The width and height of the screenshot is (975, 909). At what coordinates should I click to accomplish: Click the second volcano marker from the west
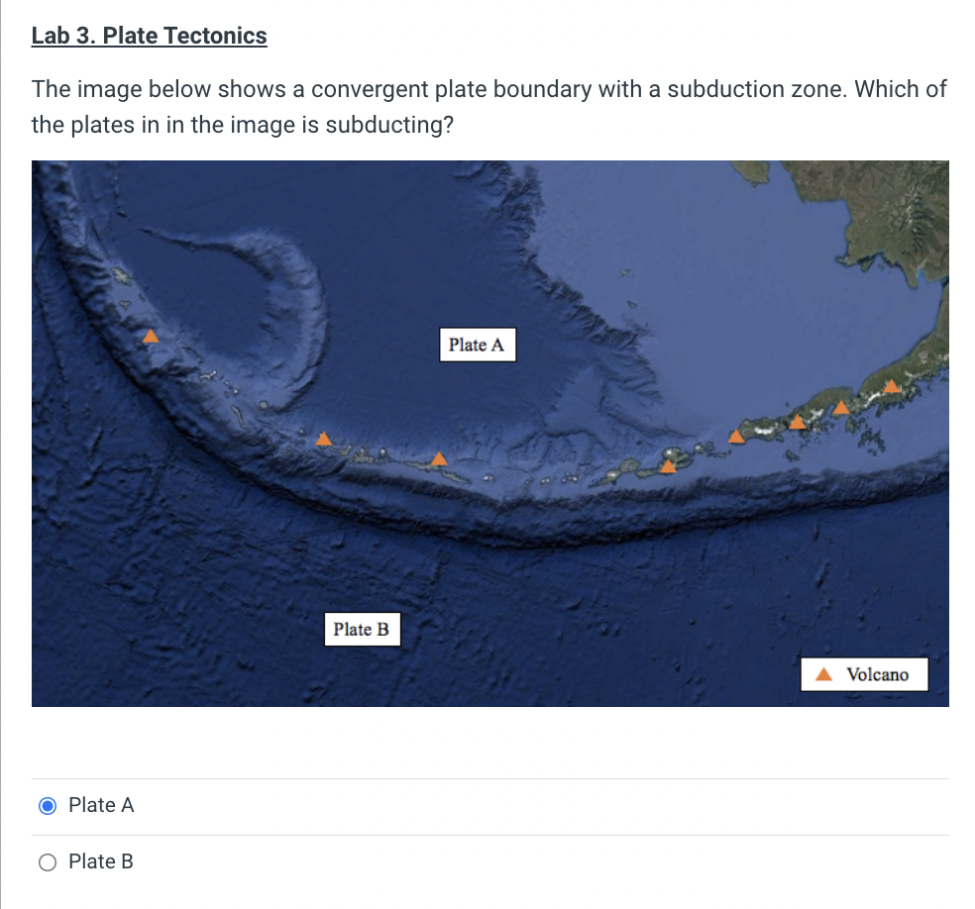[x=323, y=439]
